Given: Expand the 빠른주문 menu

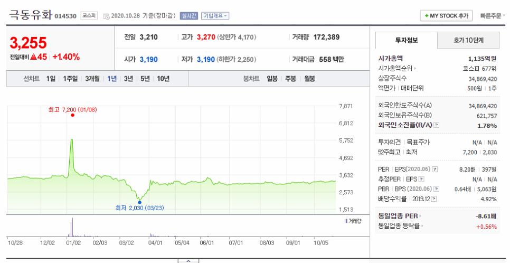Looking at the screenshot, I should point(493,16).
